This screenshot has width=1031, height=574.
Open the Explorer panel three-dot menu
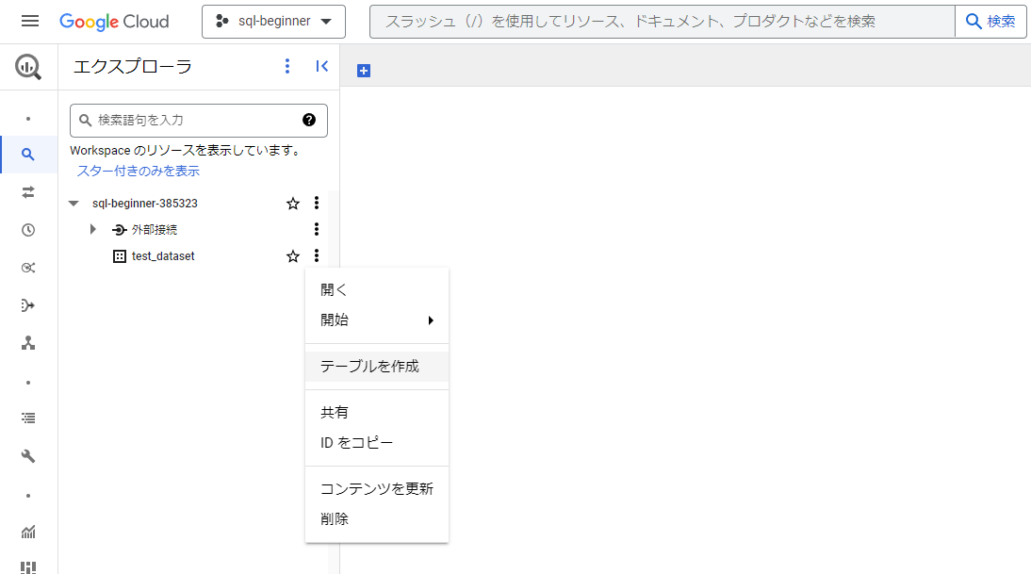click(287, 66)
